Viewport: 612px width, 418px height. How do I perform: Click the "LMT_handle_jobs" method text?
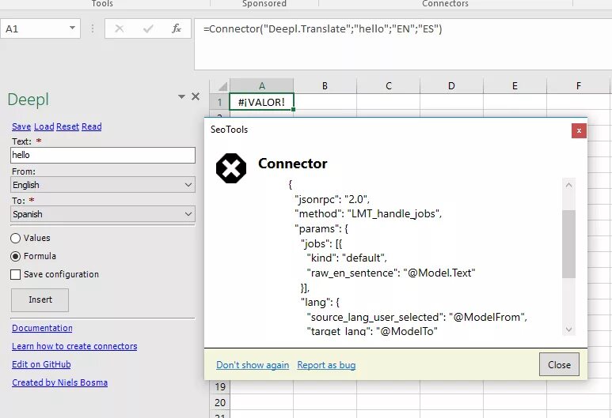pos(394,213)
